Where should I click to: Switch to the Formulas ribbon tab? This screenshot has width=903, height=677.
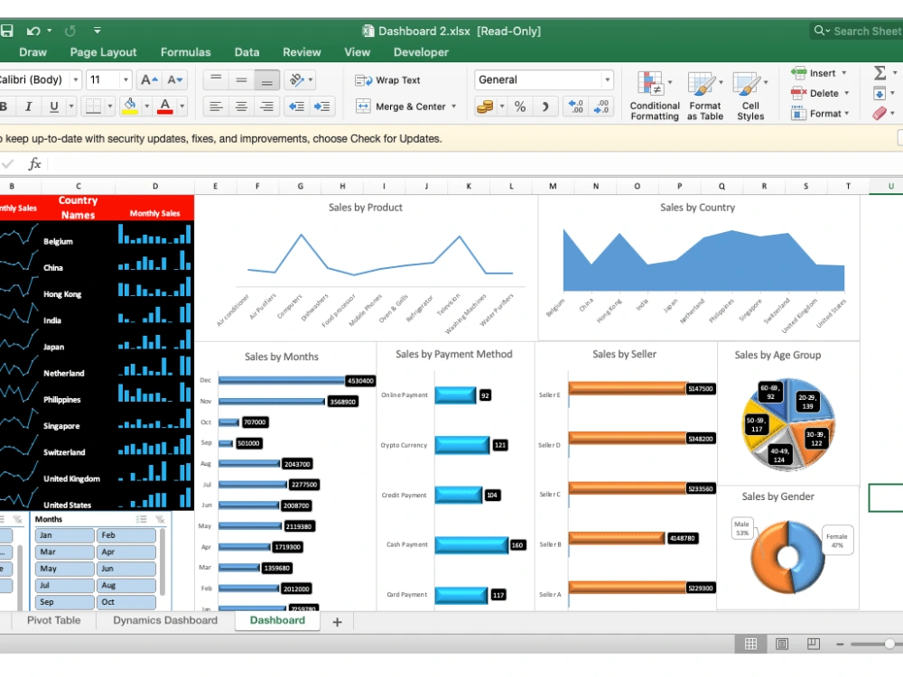(185, 52)
